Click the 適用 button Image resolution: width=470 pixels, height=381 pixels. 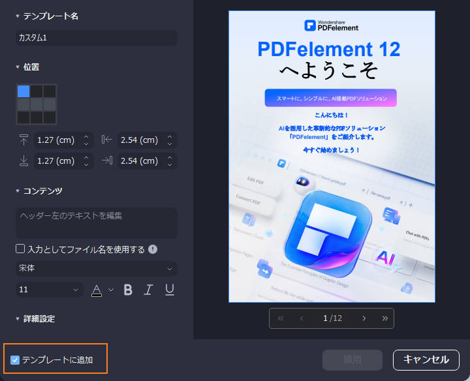(352, 359)
